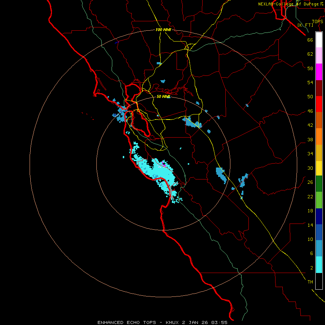Click the TH threshold legend label
The image size is (325, 325).
pos(310,282)
